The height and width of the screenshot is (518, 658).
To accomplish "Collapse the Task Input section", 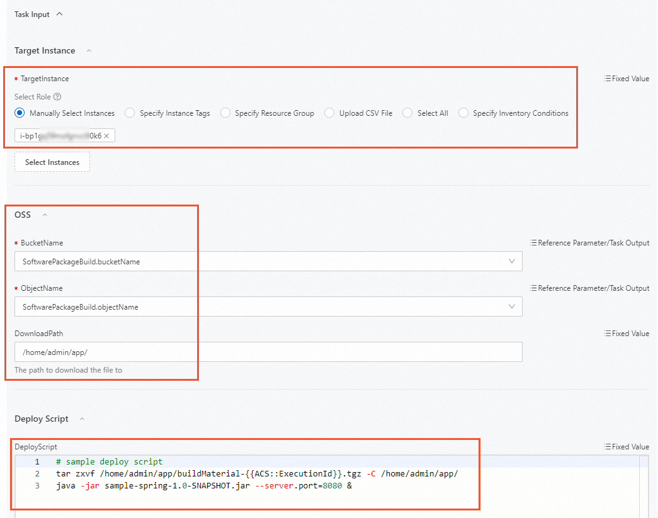I will click(60, 14).
